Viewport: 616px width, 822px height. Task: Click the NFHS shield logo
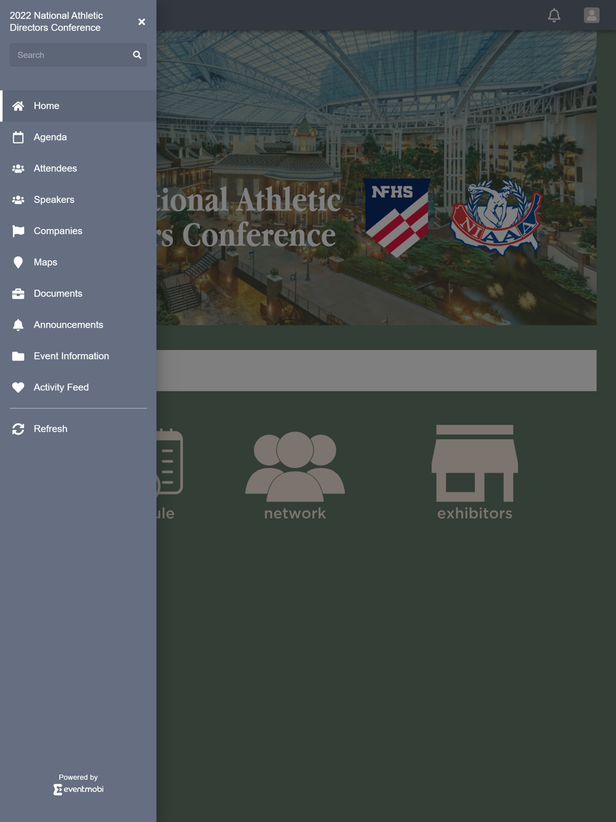[x=397, y=217]
